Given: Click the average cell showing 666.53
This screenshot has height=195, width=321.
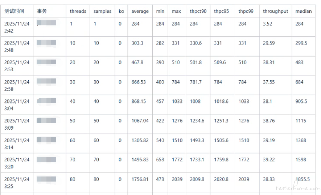Looking at the screenshot, I should point(139,82).
